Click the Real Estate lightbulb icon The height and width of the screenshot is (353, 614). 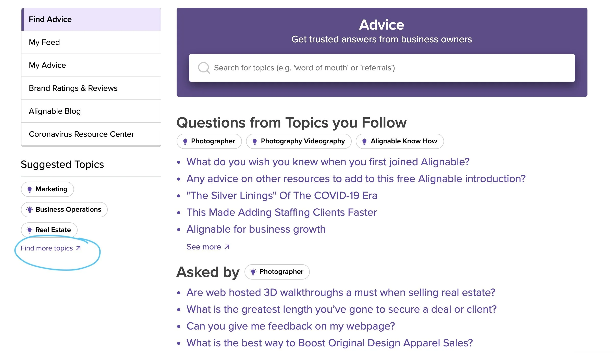coord(30,230)
